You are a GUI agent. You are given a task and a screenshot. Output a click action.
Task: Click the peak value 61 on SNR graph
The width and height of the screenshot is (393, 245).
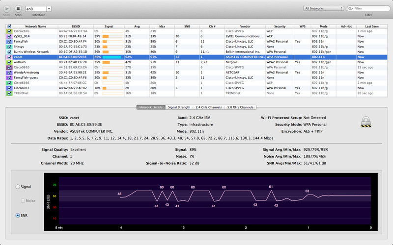[271, 187]
